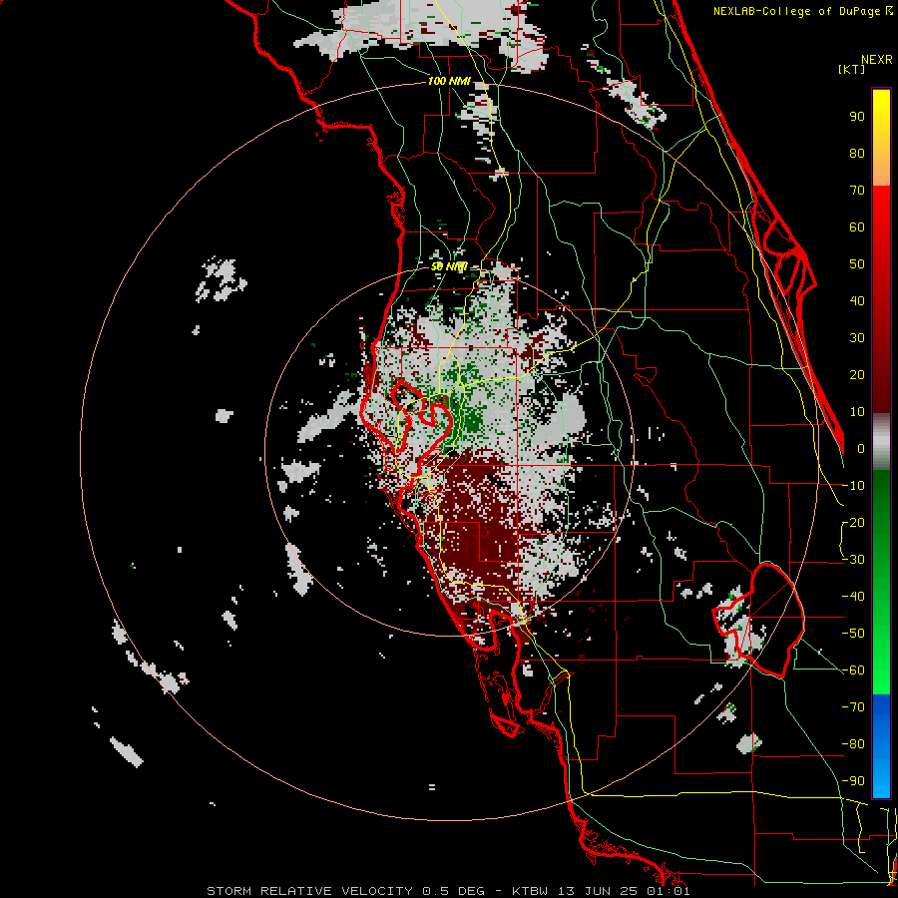This screenshot has height=898, width=898.
Task: Click the positive 90 scale value
Action: click(x=857, y=117)
